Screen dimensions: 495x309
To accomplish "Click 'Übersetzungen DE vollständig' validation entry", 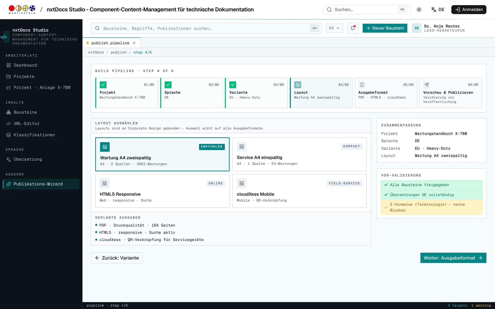I will (432, 195).
